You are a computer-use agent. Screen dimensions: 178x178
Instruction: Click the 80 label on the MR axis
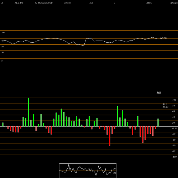(x=174, y=106)
